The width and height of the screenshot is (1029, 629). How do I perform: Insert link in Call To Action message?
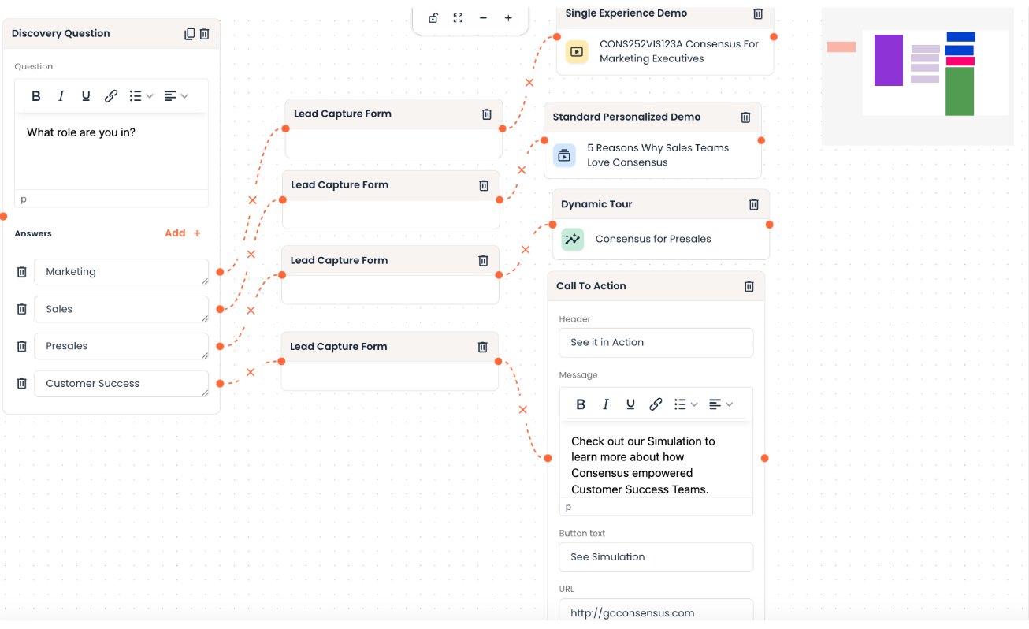tap(656, 404)
